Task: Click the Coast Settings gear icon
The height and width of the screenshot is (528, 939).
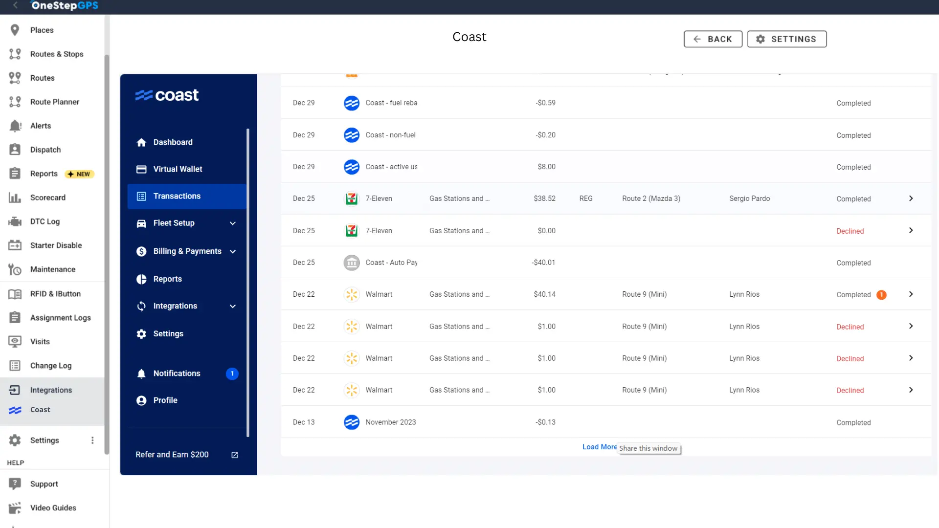Action: click(x=141, y=334)
